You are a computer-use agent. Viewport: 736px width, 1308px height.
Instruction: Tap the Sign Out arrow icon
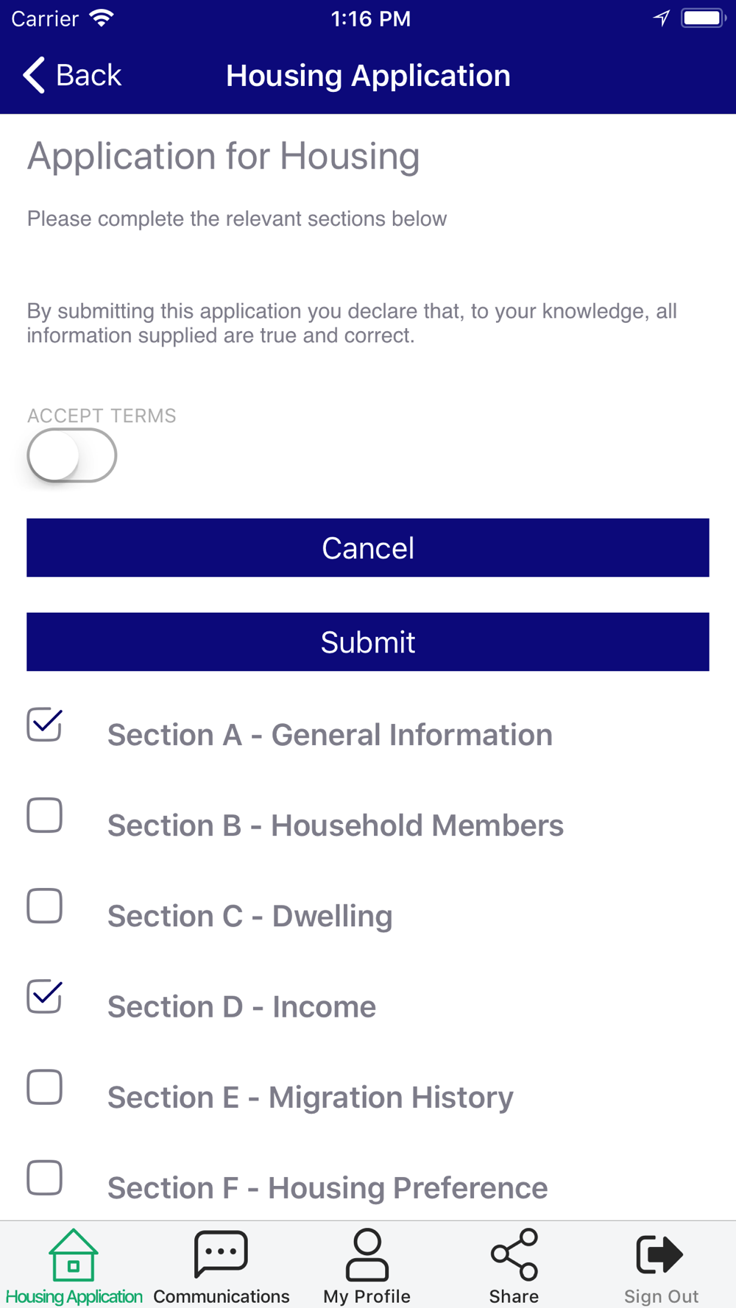pos(660,1254)
